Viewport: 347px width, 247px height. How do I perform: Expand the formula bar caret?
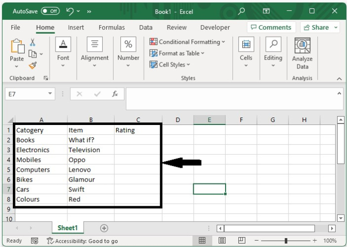339,93
